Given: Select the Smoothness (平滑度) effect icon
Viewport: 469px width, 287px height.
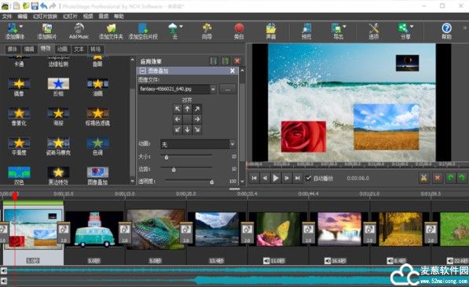Looking at the screenshot, I should (x=19, y=143).
